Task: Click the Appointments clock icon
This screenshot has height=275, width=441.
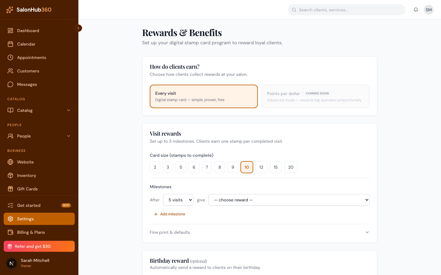Action: pyautogui.click(x=10, y=57)
